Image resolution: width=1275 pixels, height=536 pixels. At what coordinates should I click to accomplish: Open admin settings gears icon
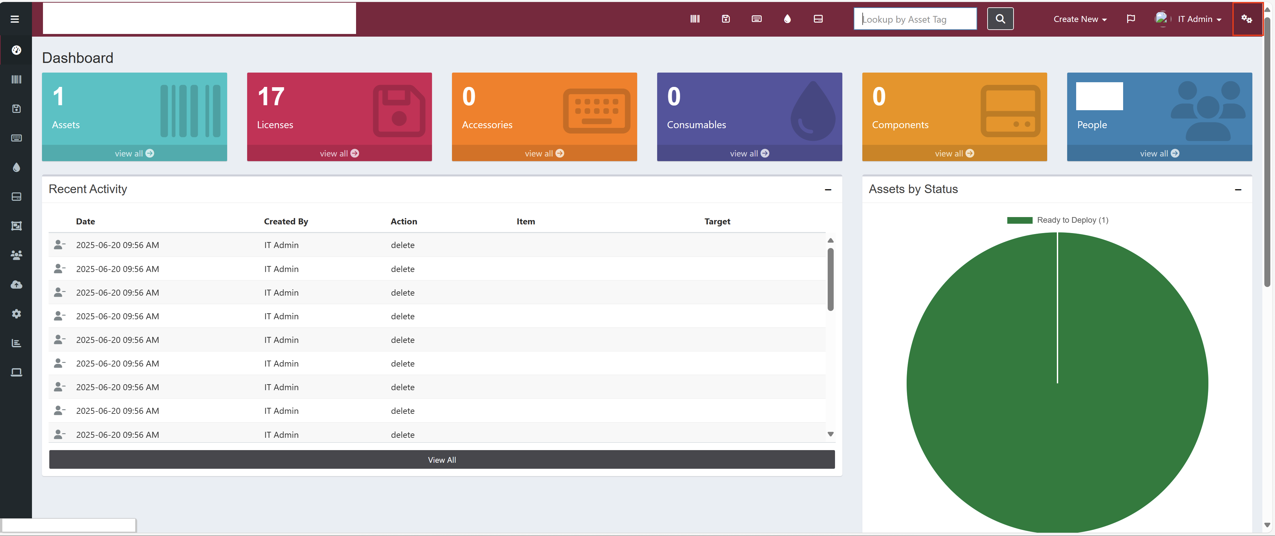(x=1246, y=19)
